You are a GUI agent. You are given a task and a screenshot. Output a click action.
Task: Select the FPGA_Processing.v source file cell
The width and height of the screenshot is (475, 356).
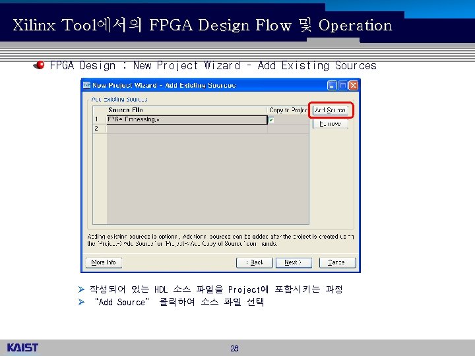[187, 119]
